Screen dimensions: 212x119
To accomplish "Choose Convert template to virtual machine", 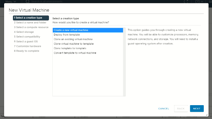I will pyautogui.click(x=88, y=53).
